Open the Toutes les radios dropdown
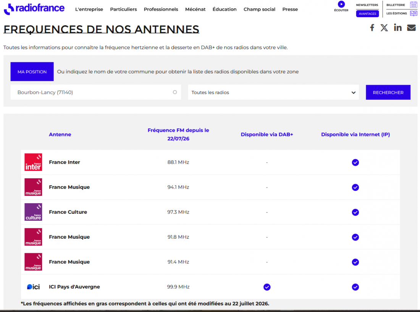Viewport: 420px width, 312px height. [x=273, y=92]
